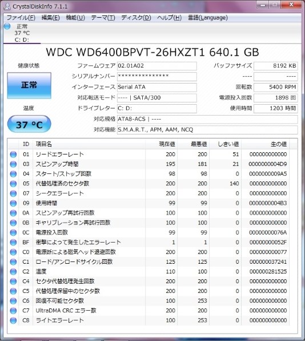The image size is (305, 341).
Task: Open the ヘルプ(H) menu
Action: tap(169, 18)
